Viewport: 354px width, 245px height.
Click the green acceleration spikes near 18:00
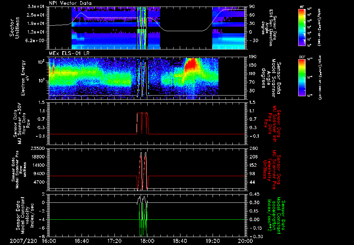point(143,219)
